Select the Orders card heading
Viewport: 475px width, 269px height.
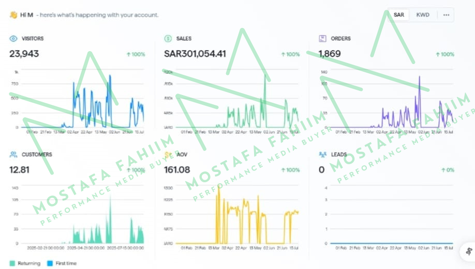[x=341, y=39]
